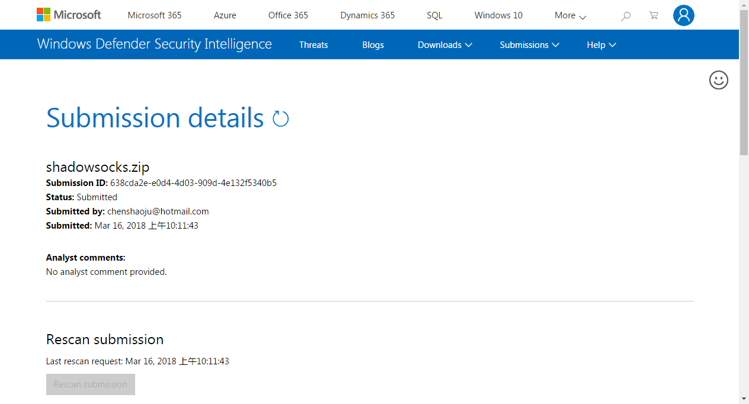Click No analyst comment provided text
The height and width of the screenshot is (404, 749).
coord(107,272)
